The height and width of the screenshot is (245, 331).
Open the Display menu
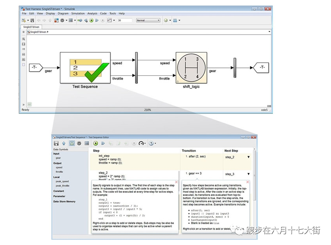tap(50, 13)
